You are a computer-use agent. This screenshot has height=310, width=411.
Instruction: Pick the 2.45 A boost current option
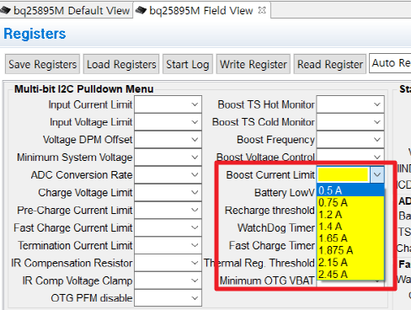click(350, 274)
